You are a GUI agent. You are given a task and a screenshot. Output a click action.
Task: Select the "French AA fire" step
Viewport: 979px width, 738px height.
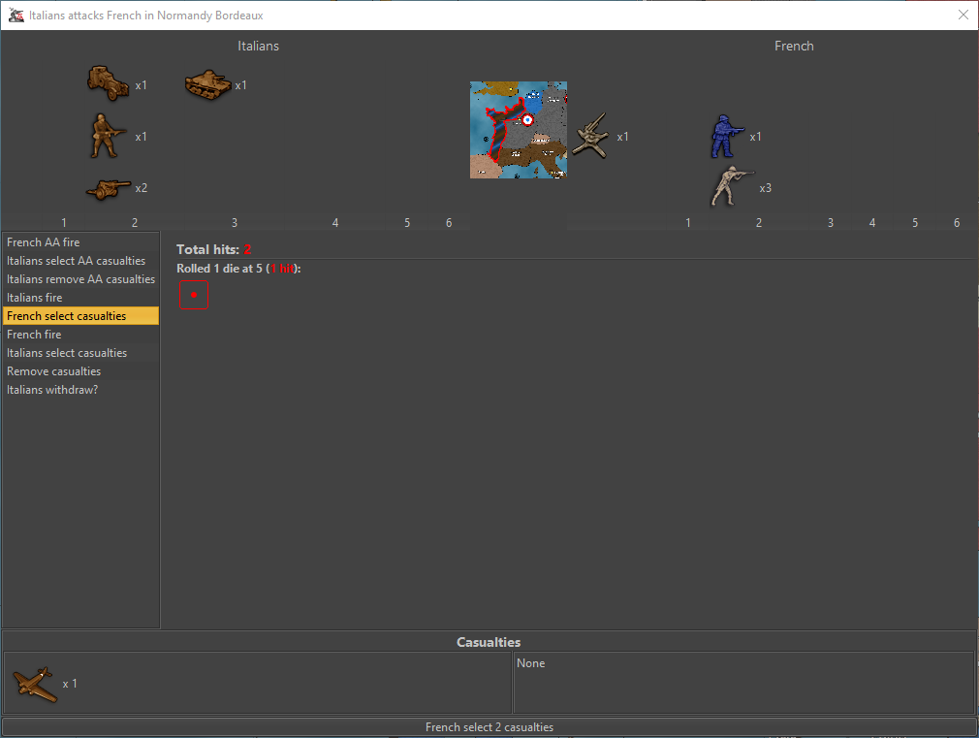[44, 242]
